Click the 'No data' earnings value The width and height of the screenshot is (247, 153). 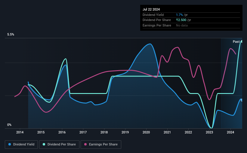(x=182, y=25)
